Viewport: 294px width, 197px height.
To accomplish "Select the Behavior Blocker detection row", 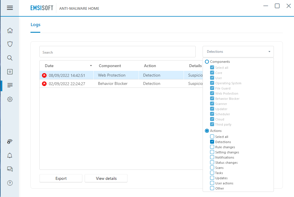I will (x=112, y=83).
